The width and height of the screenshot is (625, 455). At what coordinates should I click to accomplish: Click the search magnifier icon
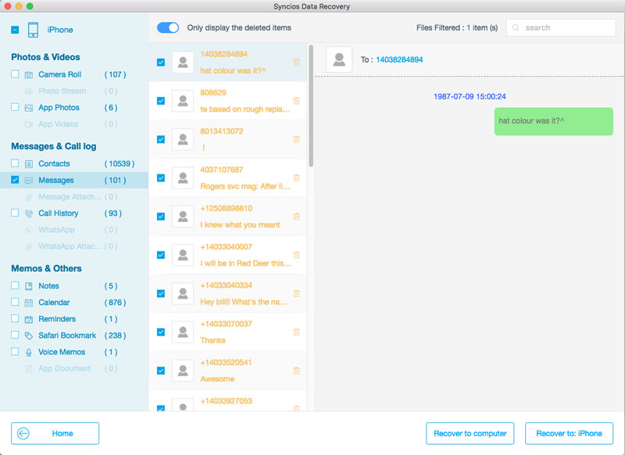coord(516,28)
